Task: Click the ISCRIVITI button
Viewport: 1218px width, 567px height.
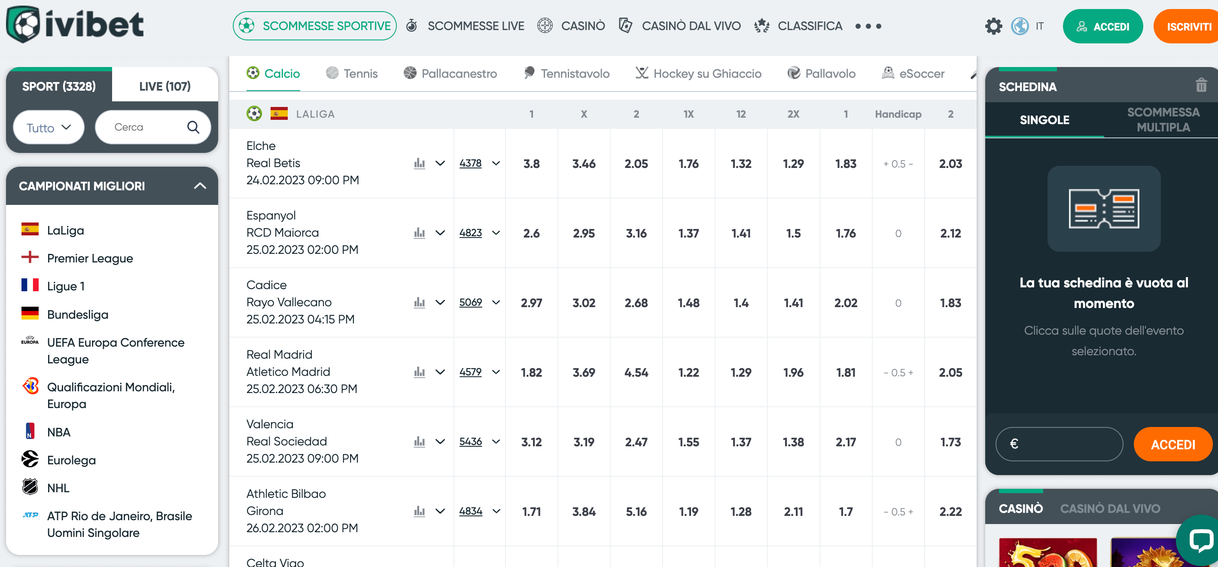Action: (x=1189, y=26)
